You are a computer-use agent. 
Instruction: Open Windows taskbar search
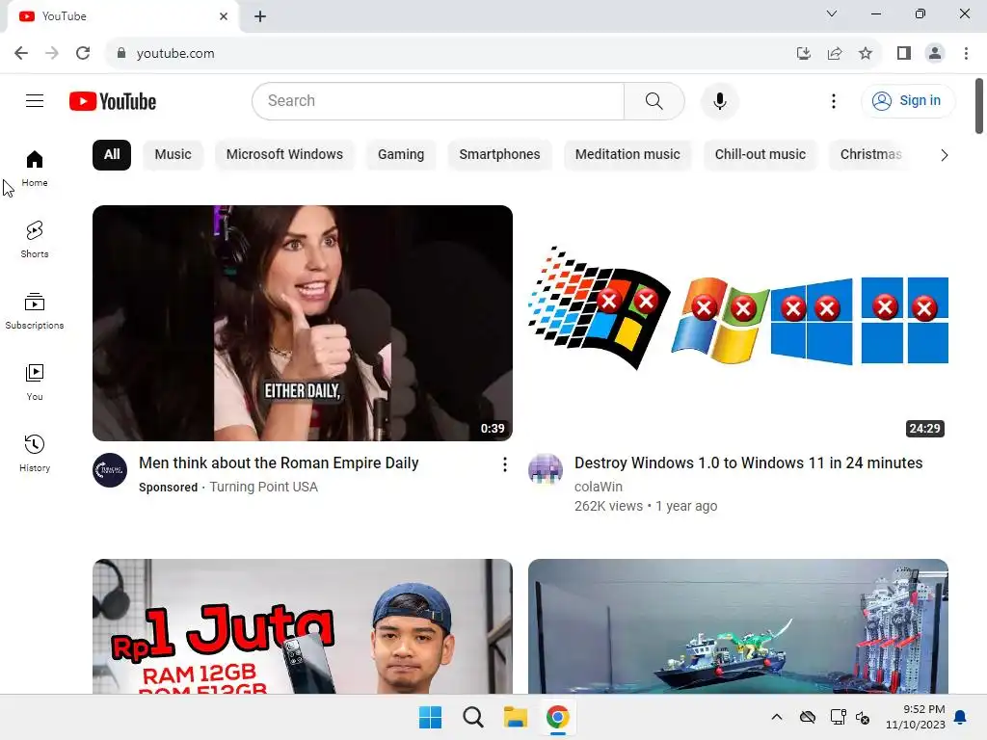point(472,717)
